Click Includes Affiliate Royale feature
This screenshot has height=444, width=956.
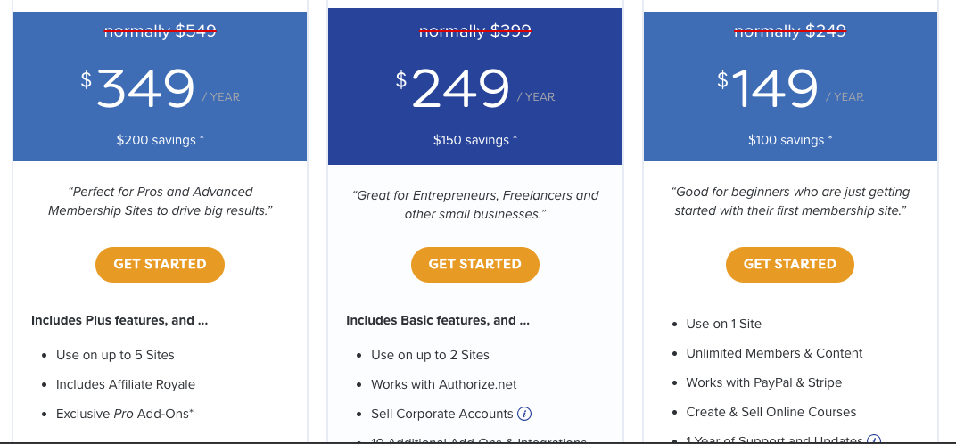click(126, 384)
